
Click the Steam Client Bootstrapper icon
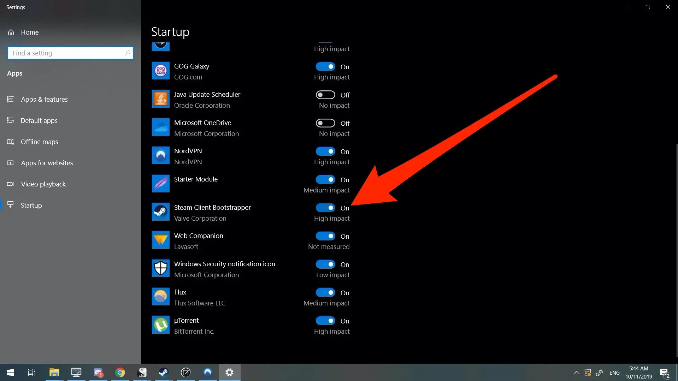161,212
